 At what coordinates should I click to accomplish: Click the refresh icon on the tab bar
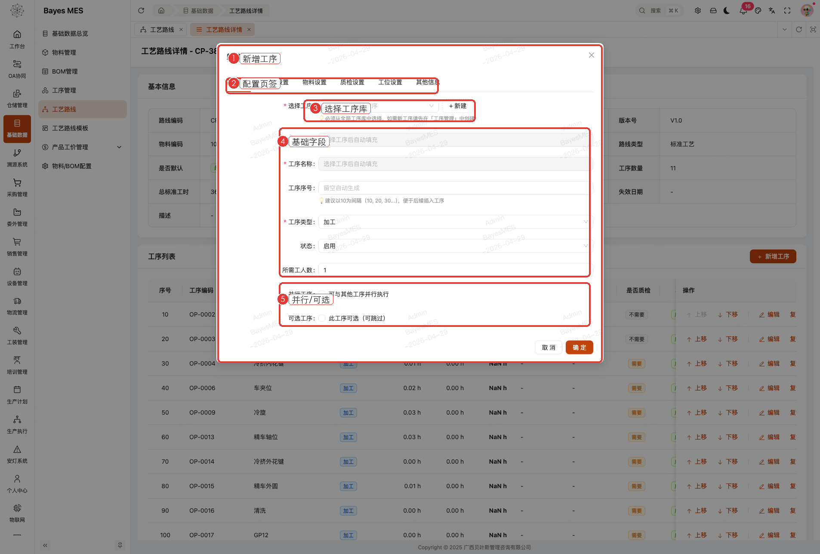click(x=799, y=30)
